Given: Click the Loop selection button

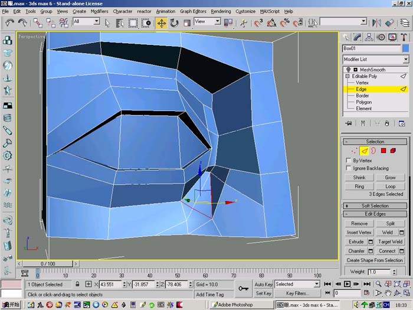Looking at the screenshot, I should [390, 187].
